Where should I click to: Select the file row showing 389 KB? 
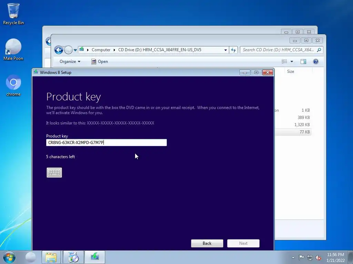click(293, 118)
